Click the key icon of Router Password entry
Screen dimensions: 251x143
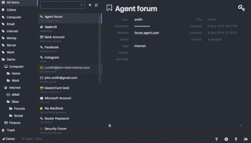click(41, 118)
